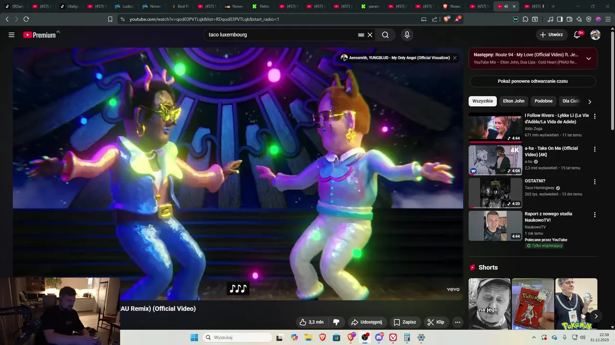Open Brave playlist music note icon
This screenshot has width=615, height=345.
coord(550,19)
